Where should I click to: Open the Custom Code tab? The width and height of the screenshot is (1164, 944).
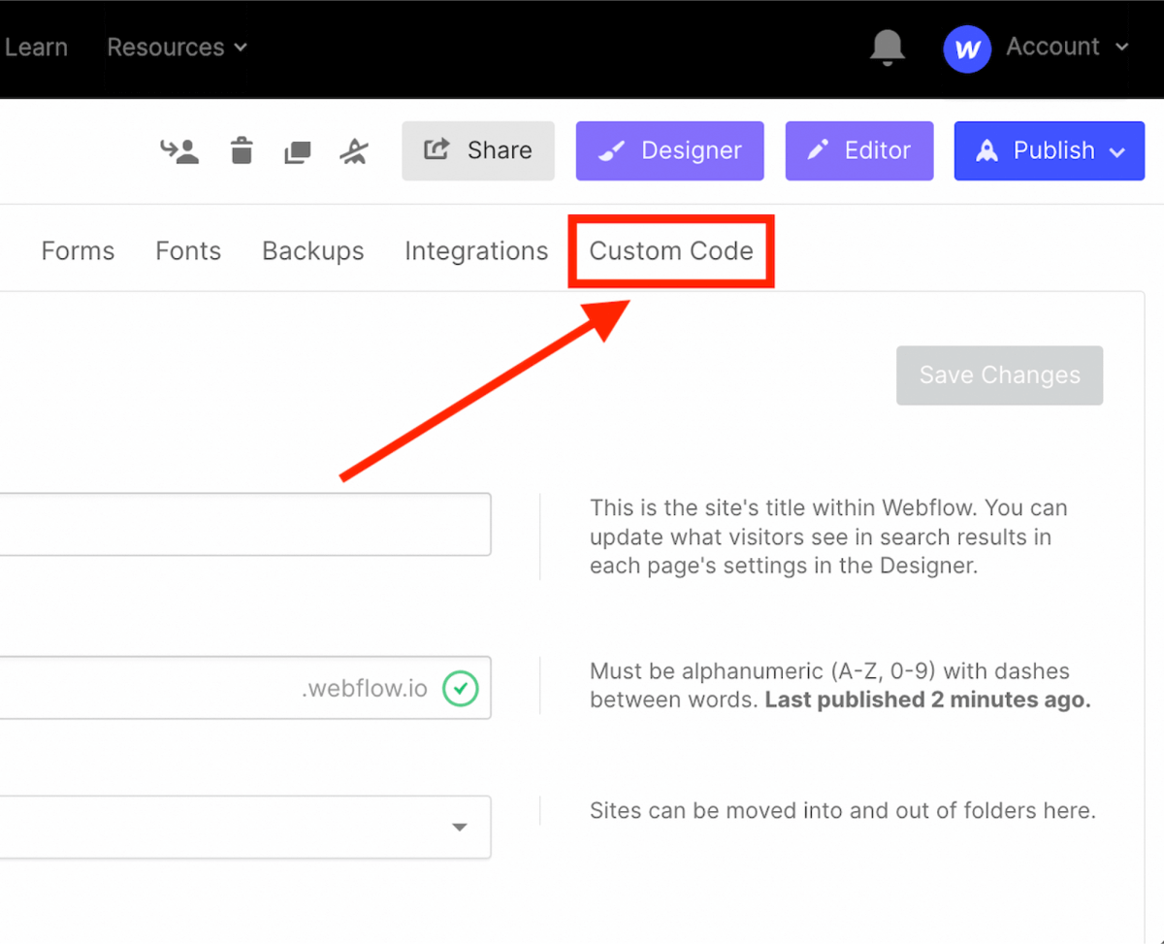click(671, 251)
